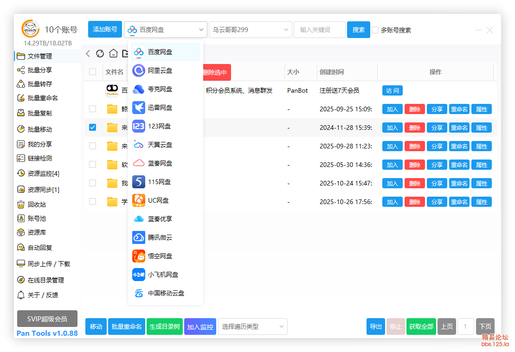
Task: Toggle the select-all checkbox in table header
Action: (93, 72)
